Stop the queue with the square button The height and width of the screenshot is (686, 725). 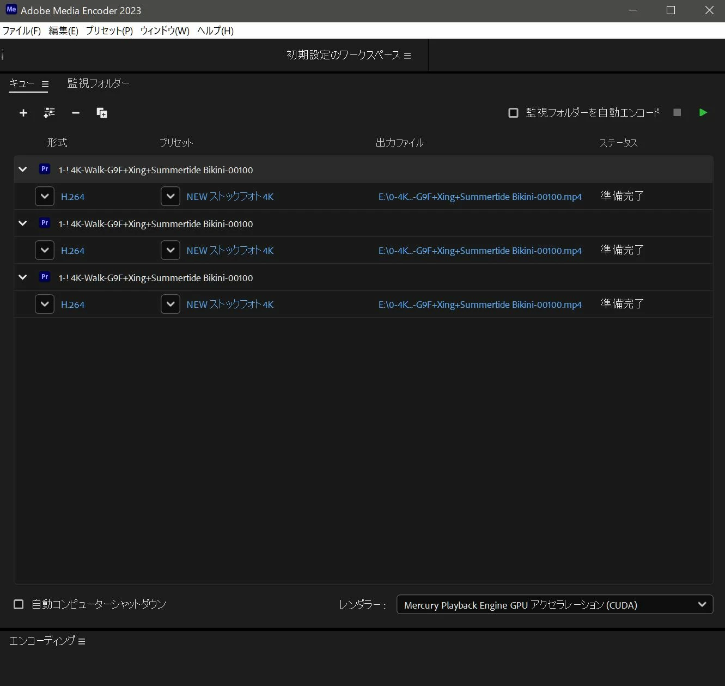[677, 112]
